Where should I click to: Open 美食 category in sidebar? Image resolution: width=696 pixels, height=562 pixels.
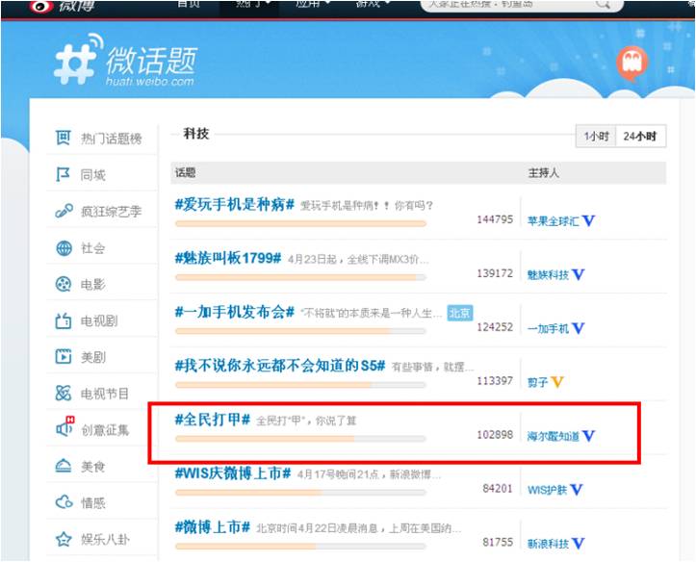click(x=92, y=466)
